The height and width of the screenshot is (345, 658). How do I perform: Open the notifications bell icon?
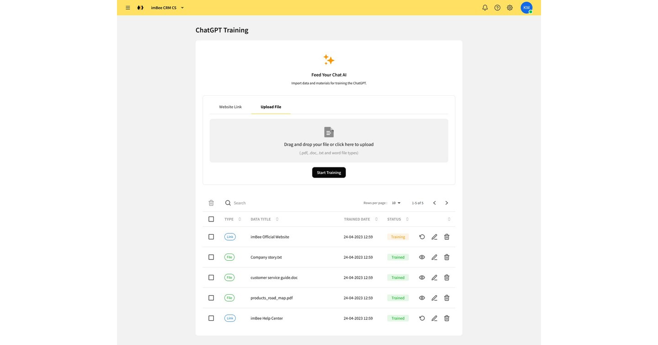tap(485, 7)
